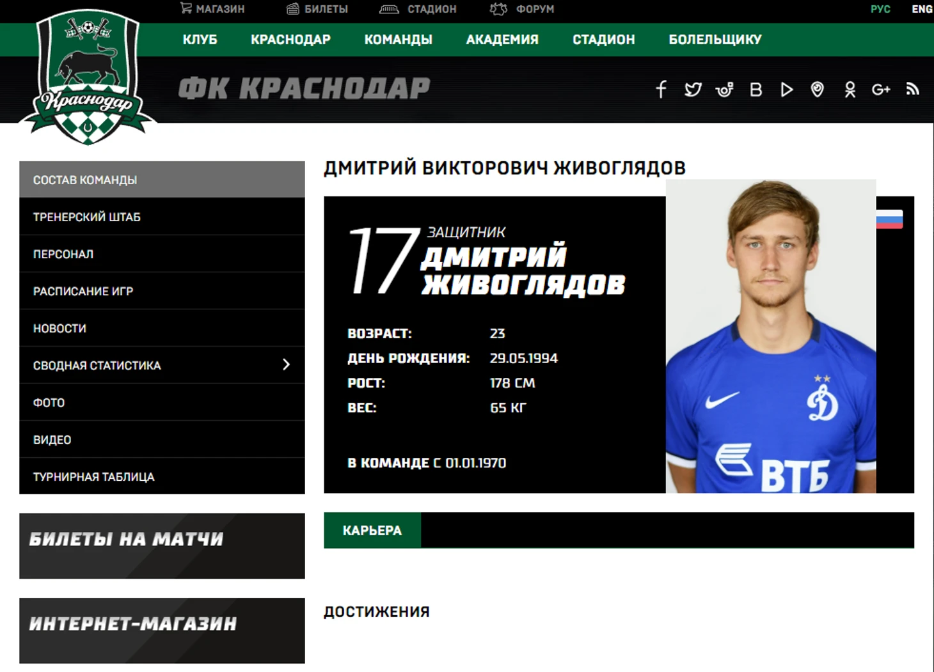This screenshot has height=672, width=934.
Task: Click the Russian flag in the player card
Action: 889,219
